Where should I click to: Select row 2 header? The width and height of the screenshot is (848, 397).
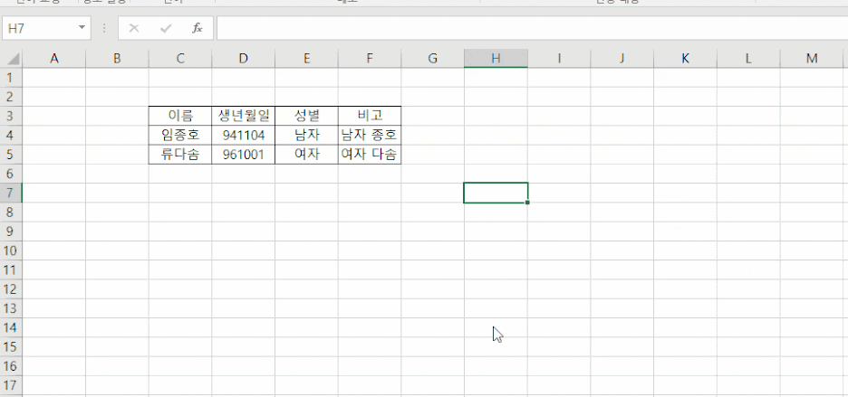11,97
